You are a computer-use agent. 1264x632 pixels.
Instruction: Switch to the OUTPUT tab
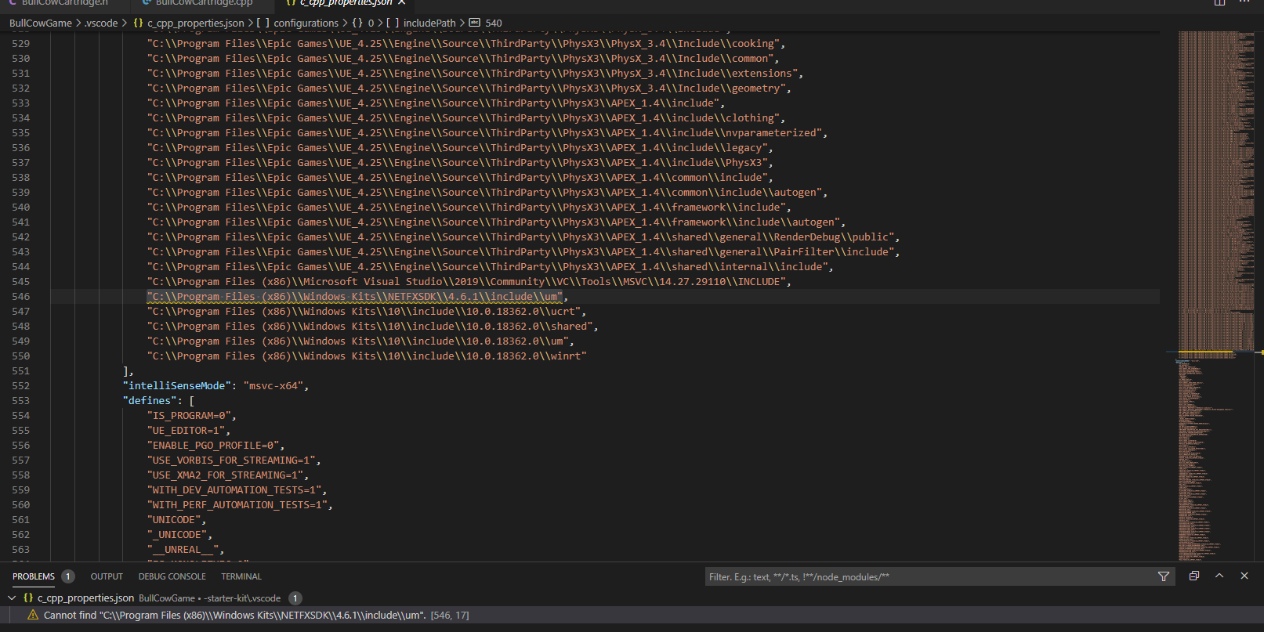[x=107, y=576]
